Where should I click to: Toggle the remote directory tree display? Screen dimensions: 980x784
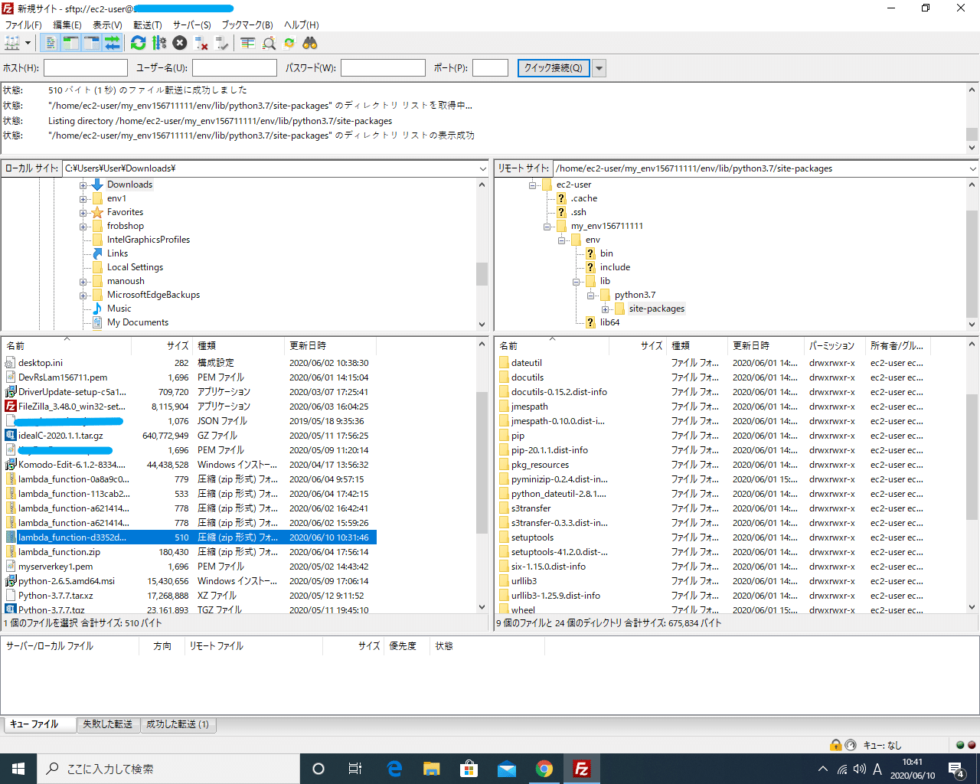(x=91, y=43)
